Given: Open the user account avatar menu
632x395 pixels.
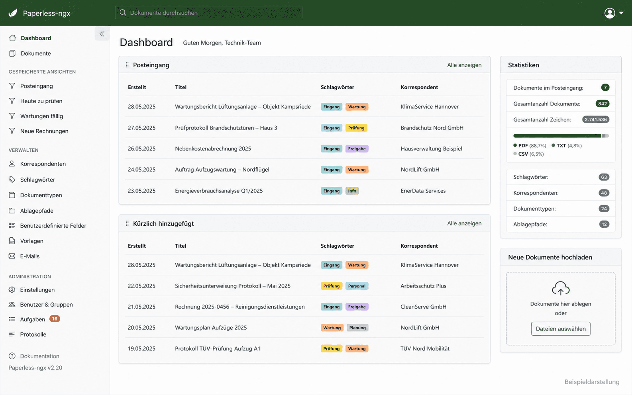Looking at the screenshot, I should point(614,13).
